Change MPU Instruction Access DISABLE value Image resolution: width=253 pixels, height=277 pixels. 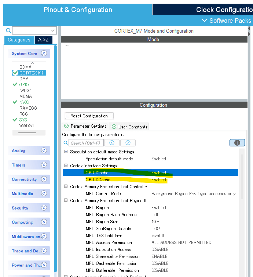click(x=160, y=249)
